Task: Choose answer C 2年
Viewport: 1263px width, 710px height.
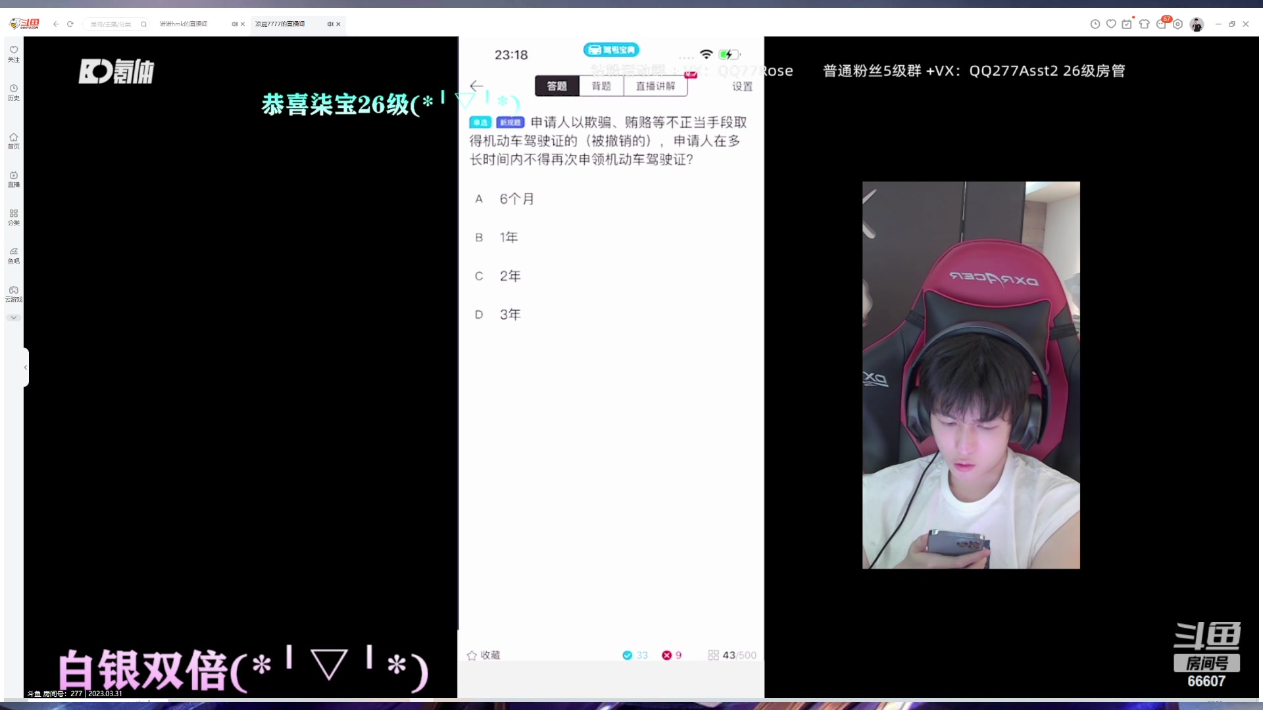Action: [x=610, y=276]
